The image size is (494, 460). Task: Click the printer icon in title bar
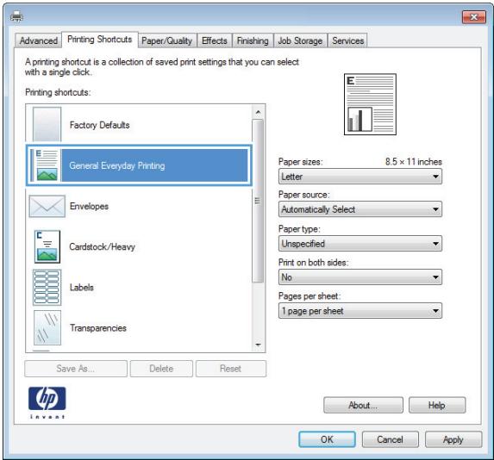(16, 16)
